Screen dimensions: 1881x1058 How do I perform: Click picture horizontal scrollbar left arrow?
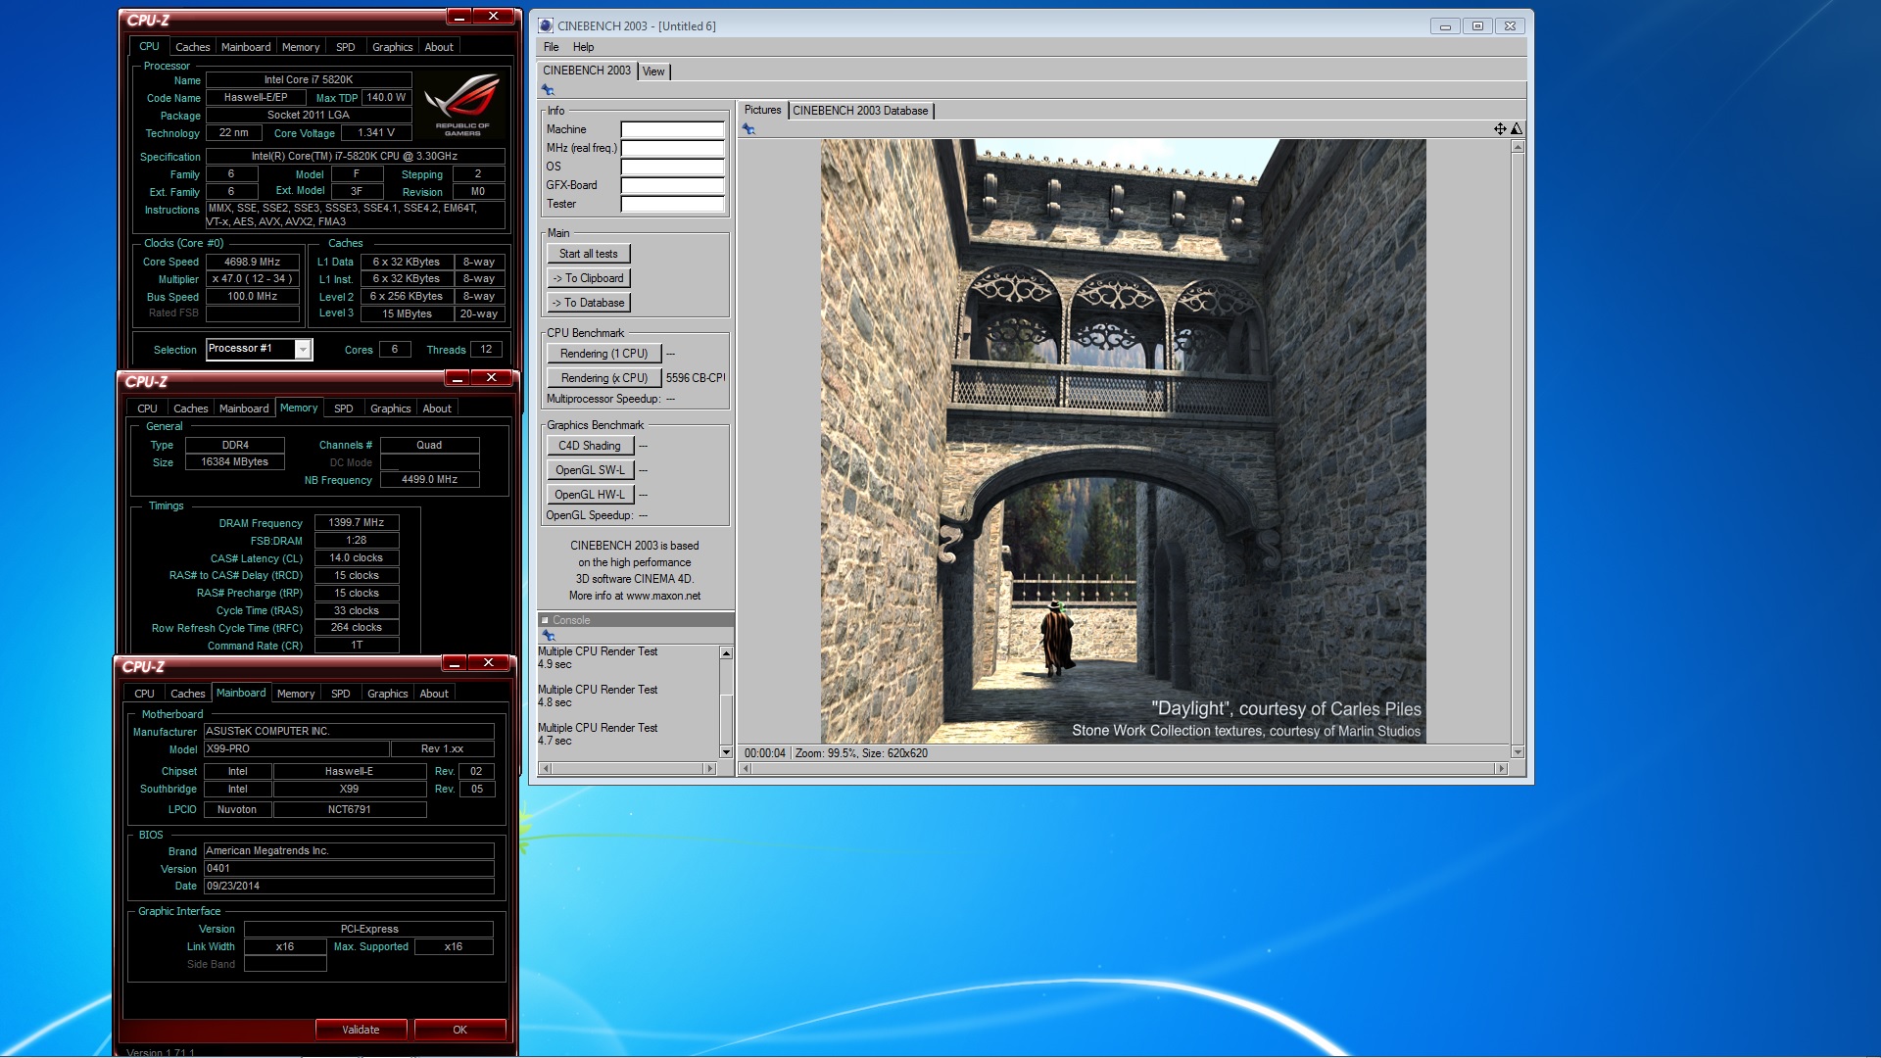(x=746, y=769)
